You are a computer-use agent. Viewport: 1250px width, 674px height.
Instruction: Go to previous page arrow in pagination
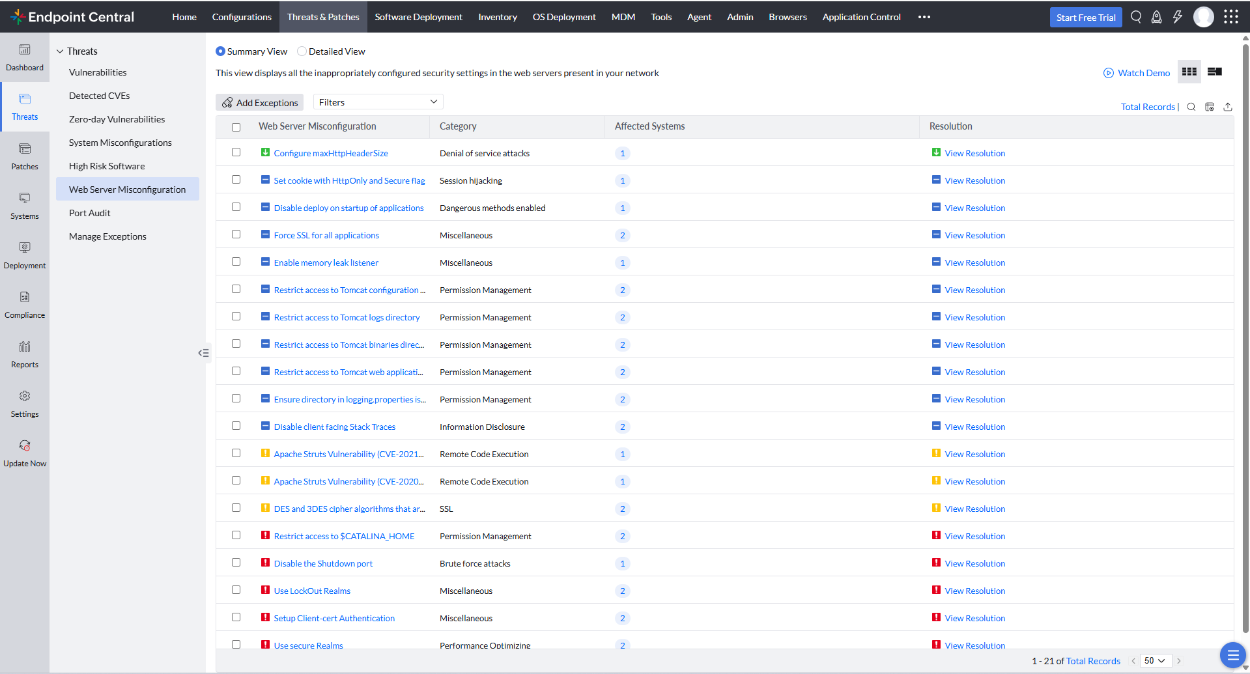click(1133, 661)
